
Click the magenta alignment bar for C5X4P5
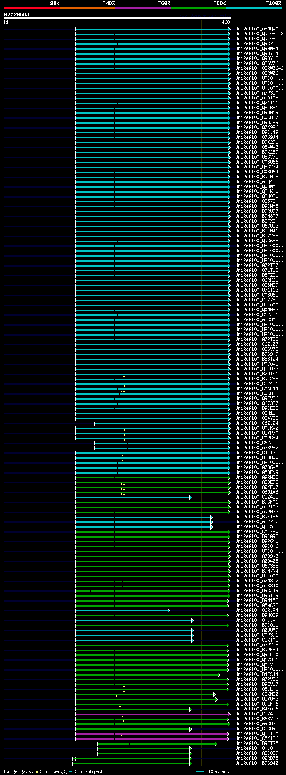(153, 714)
